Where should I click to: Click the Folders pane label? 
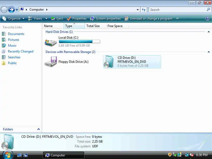coord(8,129)
